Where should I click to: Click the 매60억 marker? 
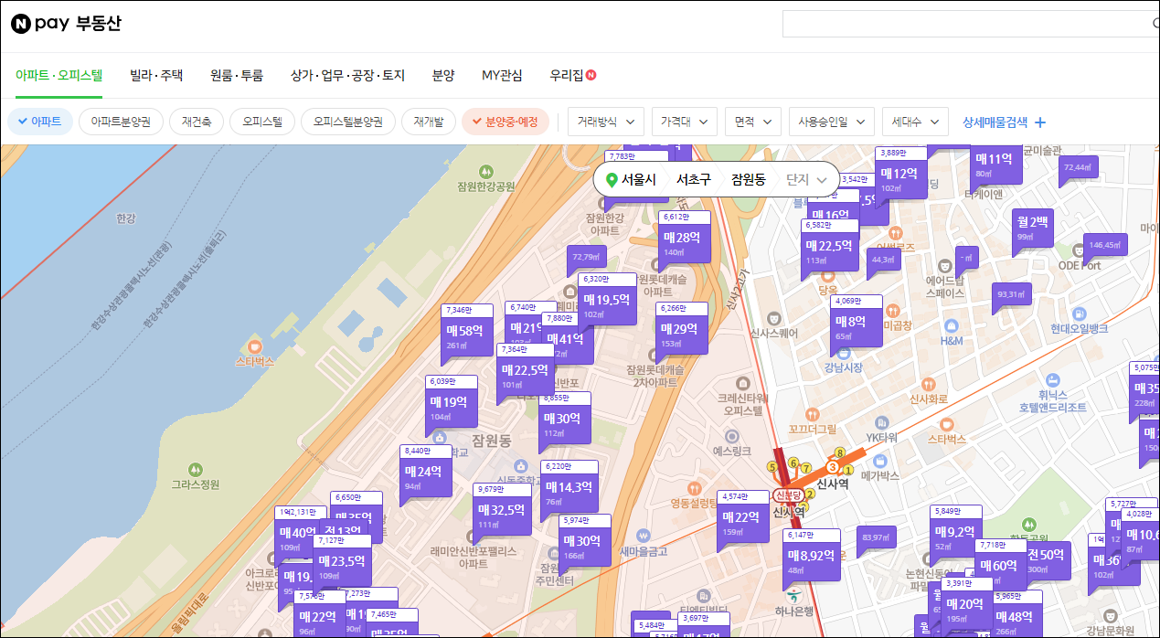1000,565
